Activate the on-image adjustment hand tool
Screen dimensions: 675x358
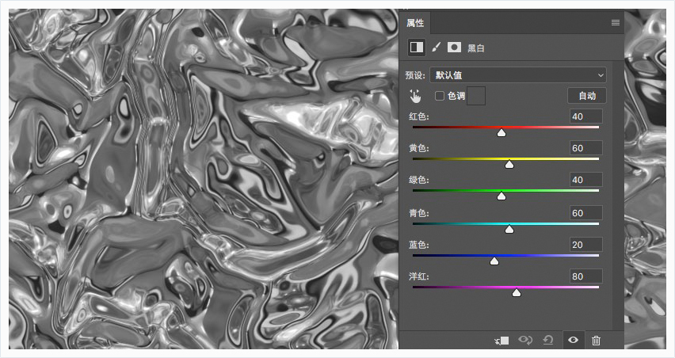(x=415, y=96)
